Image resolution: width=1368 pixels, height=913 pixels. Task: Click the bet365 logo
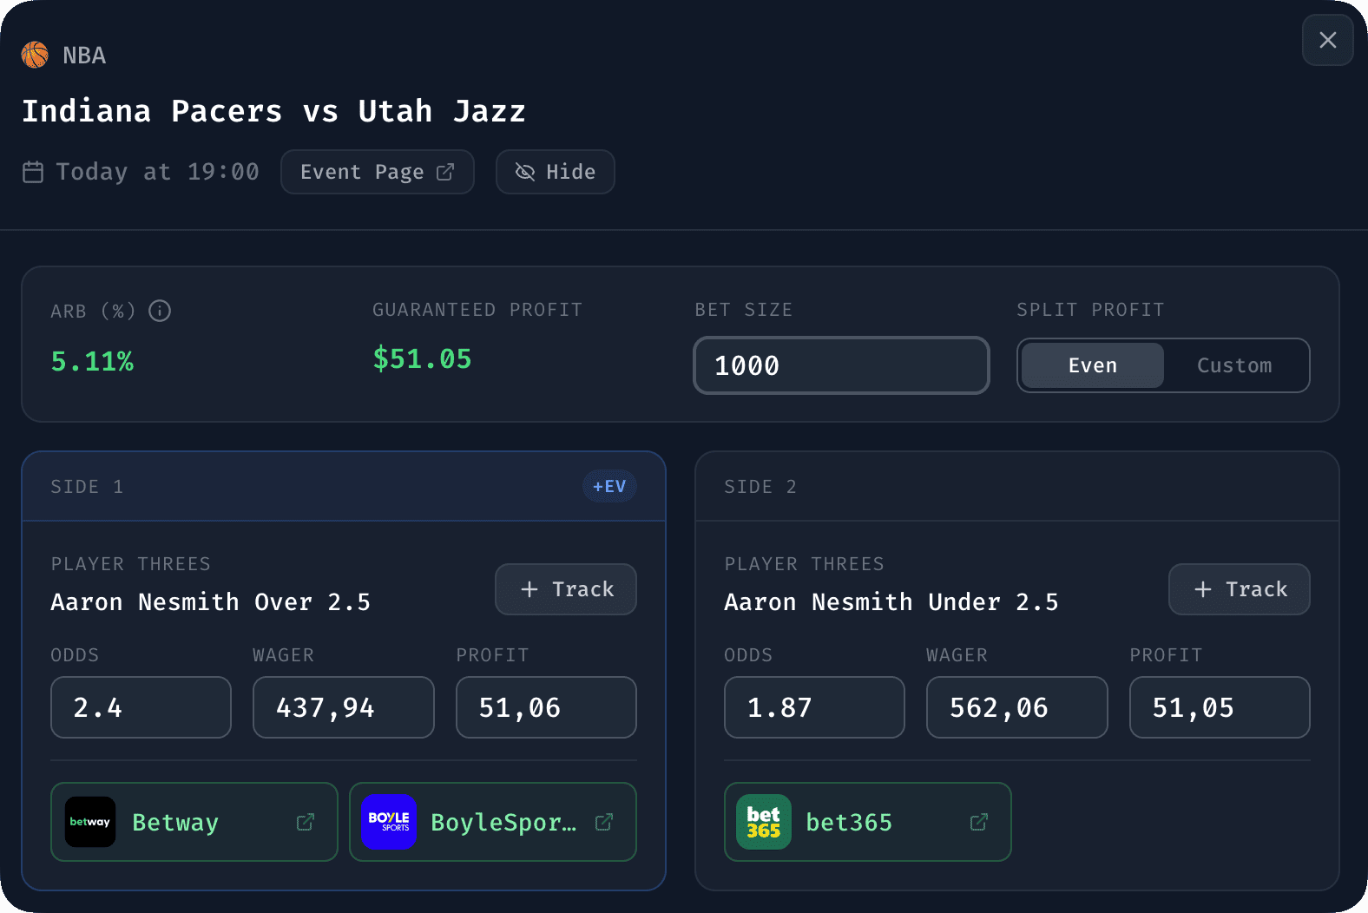763,822
